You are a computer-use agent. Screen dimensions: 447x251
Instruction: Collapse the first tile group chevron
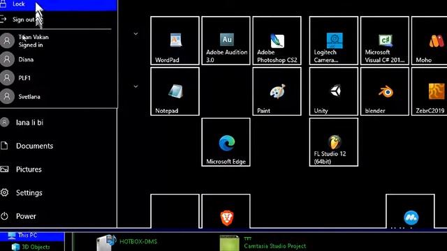click(x=135, y=34)
